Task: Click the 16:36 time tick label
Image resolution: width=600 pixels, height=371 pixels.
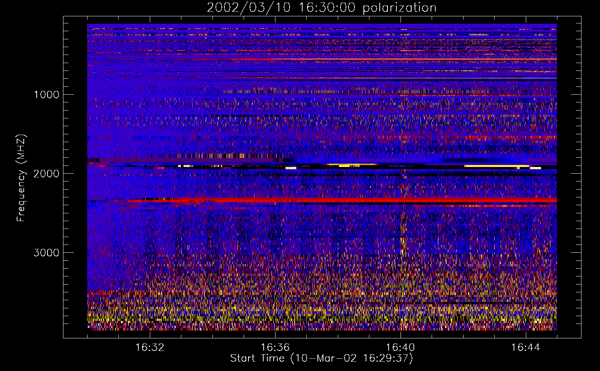Action: (x=275, y=348)
